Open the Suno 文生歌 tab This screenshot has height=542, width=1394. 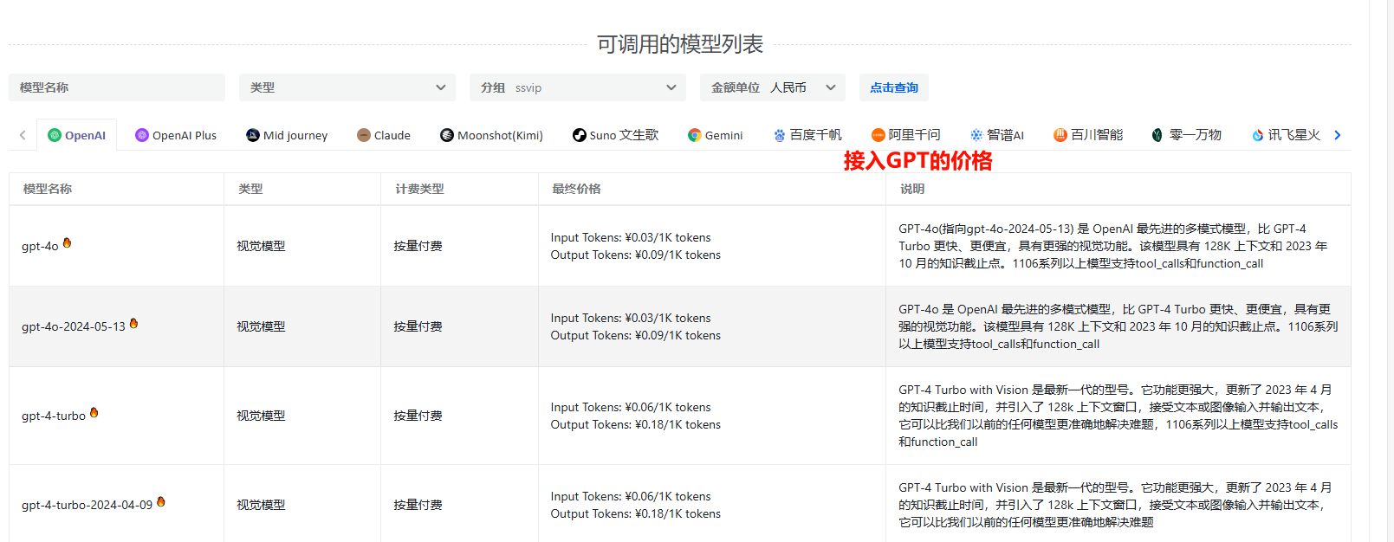click(x=615, y=135)
